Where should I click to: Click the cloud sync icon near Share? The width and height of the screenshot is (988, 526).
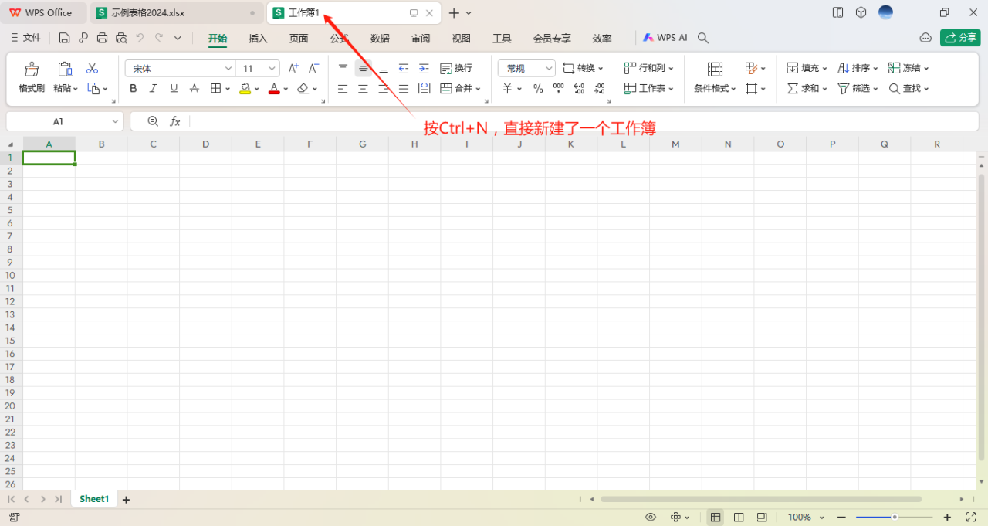[x=925, y=38]
